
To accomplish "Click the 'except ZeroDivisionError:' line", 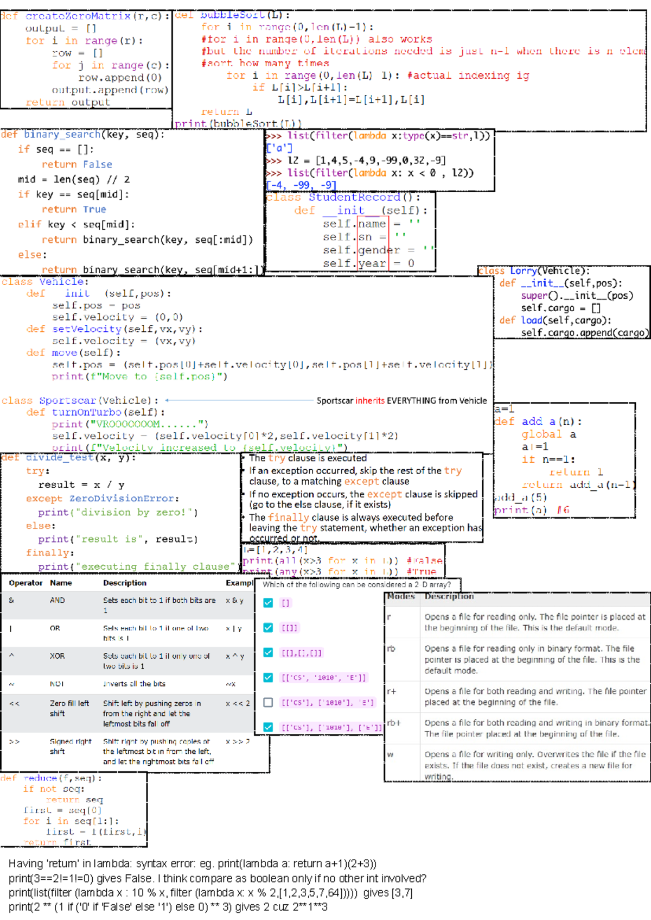I will (103, 499).
